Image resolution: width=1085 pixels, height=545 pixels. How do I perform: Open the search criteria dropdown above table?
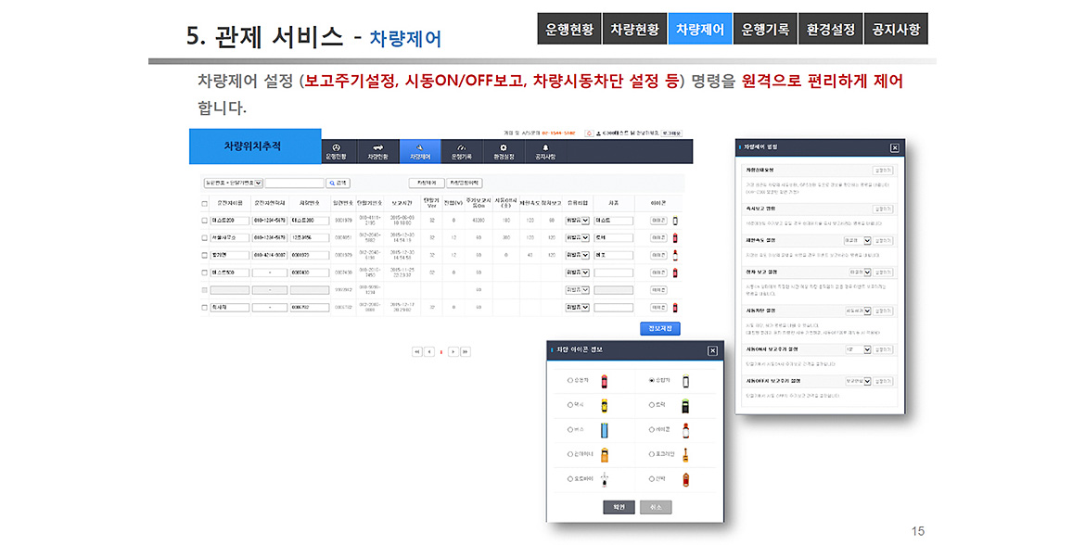(x=234, y=184)
